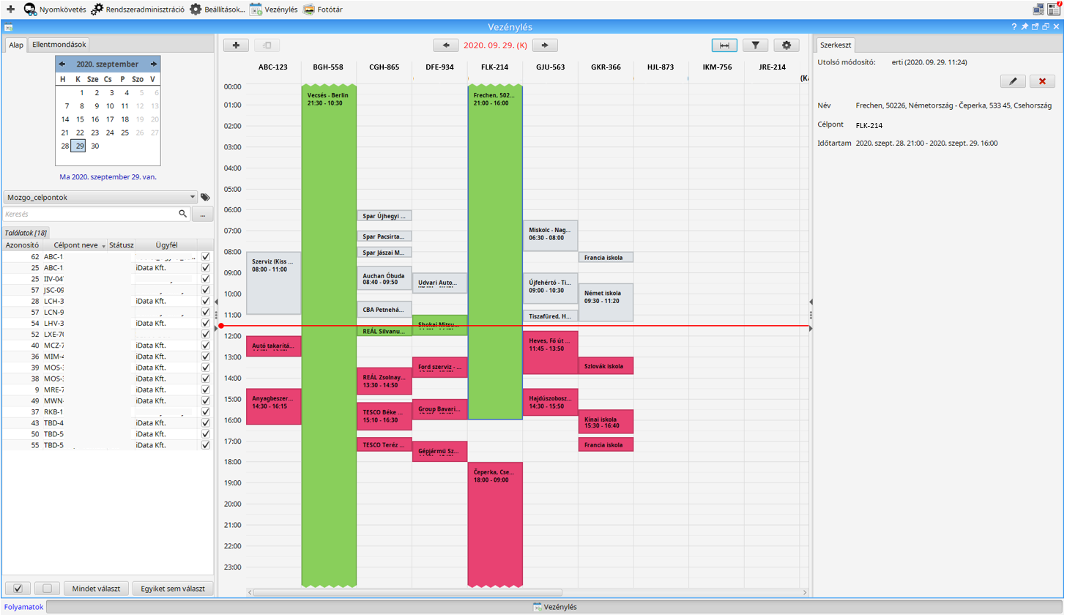
Task: Go to next day arrow
Action: pyautogui.click(x=545, y=45)
